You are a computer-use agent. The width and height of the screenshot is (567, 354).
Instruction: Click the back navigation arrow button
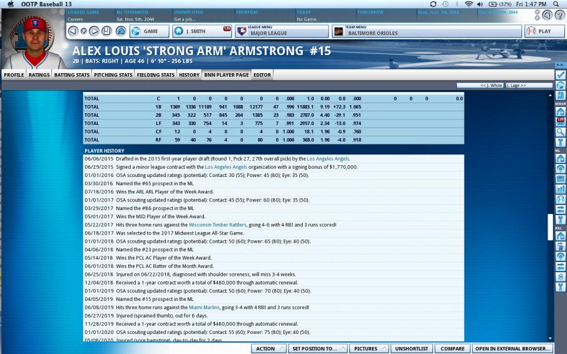point(73,31)
